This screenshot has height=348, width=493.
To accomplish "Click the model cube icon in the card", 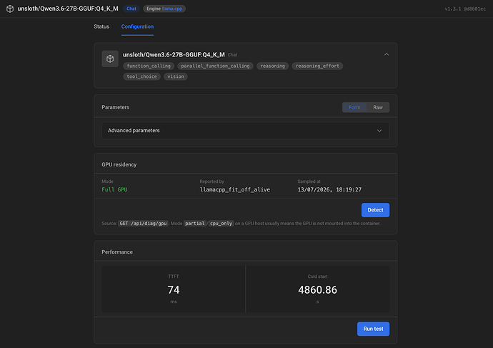I will point(110,59).
